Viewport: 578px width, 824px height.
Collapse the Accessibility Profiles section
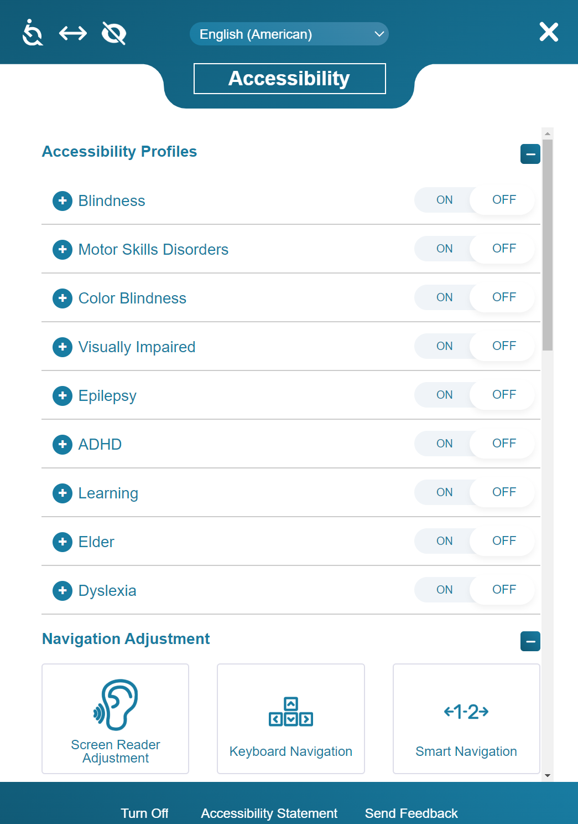pyautogui.click(x=530, y=154)
